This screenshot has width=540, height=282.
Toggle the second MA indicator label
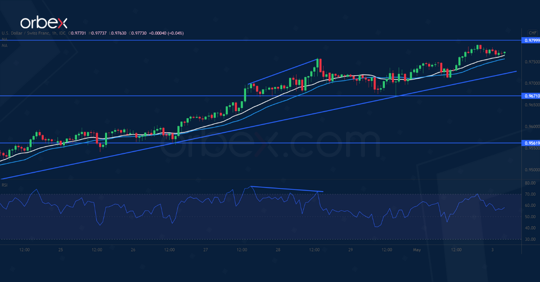(4, 45)
